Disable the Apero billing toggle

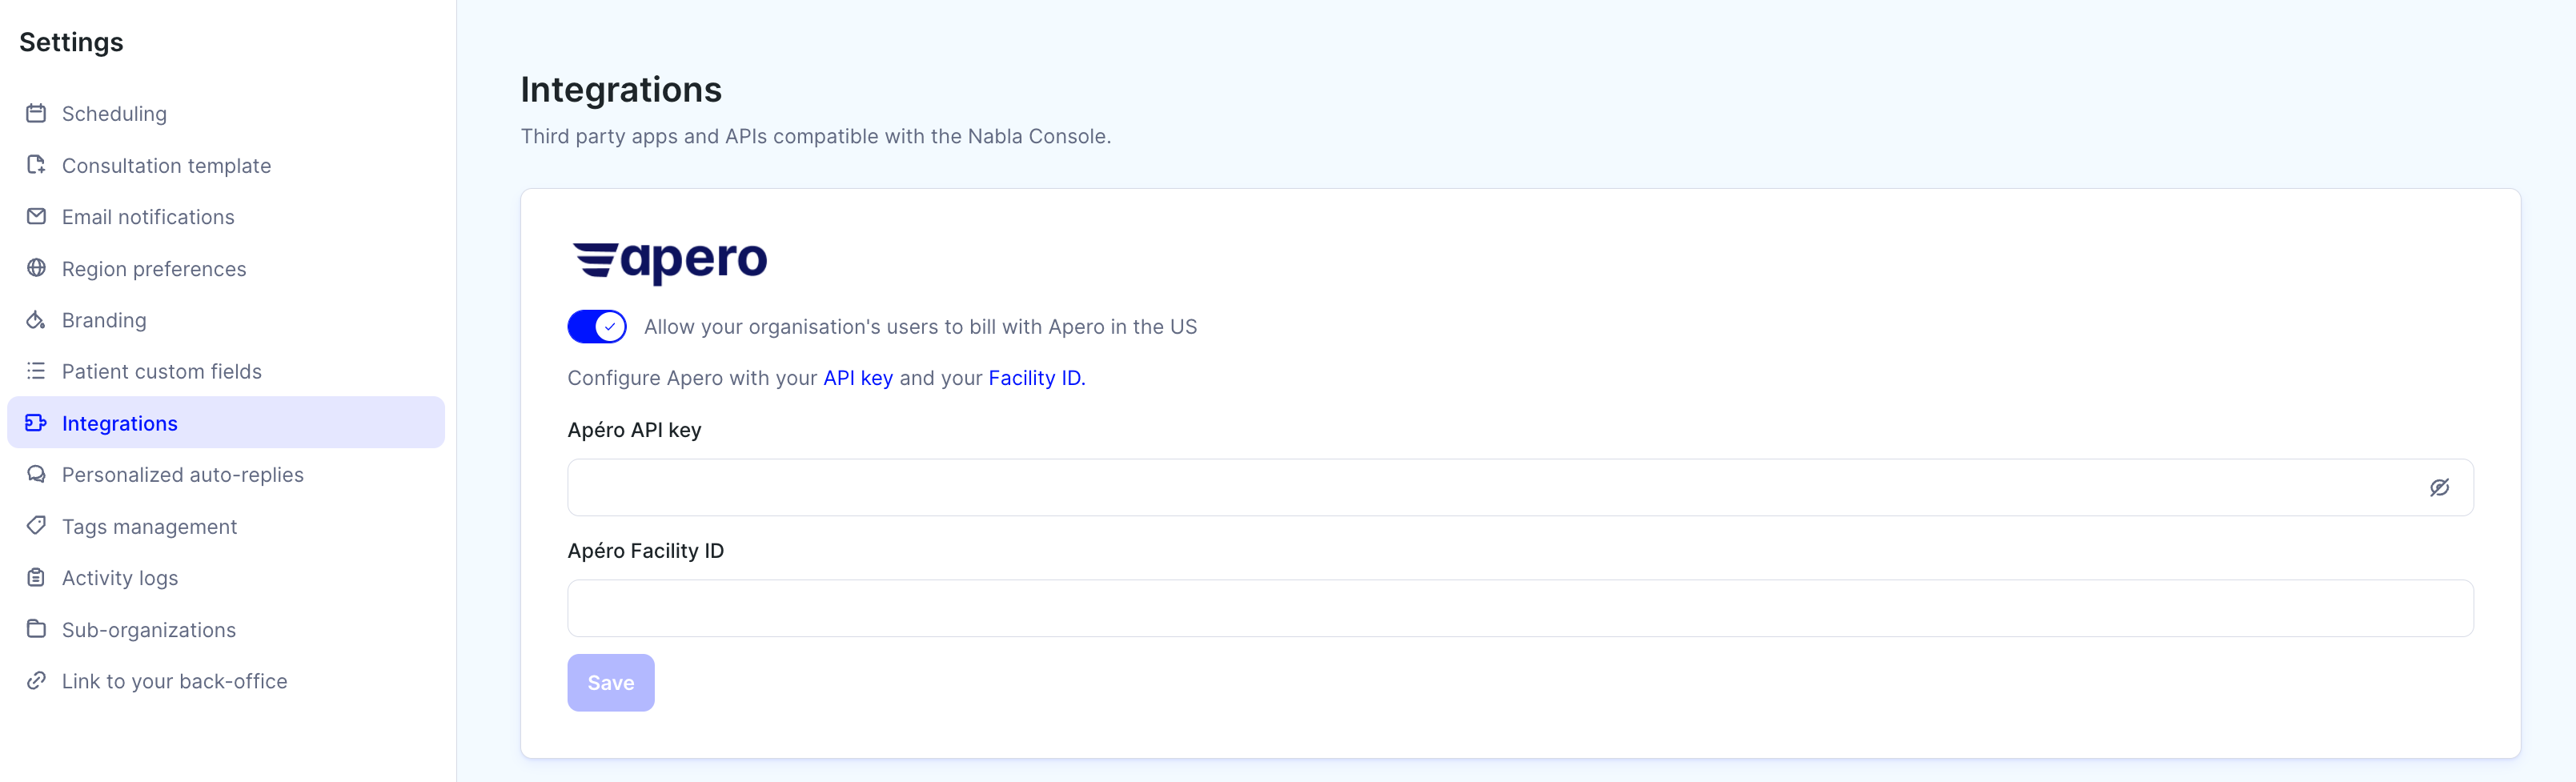point(597,327)
